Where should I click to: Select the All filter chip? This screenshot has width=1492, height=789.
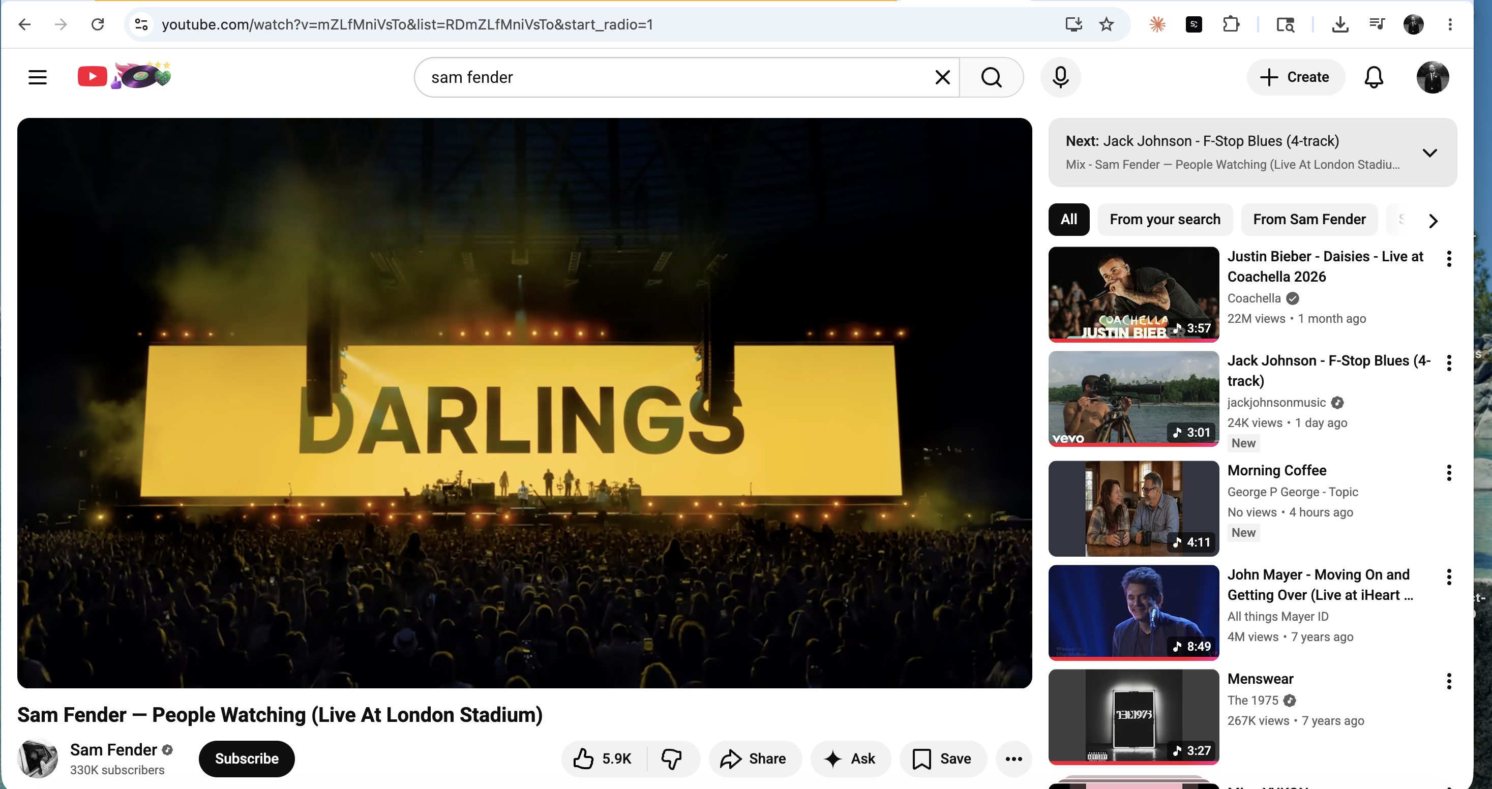[x=1068, y=220]
